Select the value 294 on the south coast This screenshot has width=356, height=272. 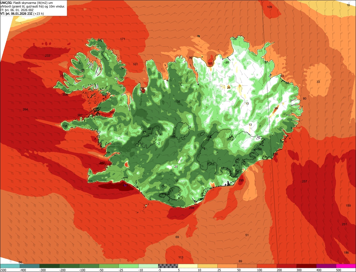[x=192, y=208]
